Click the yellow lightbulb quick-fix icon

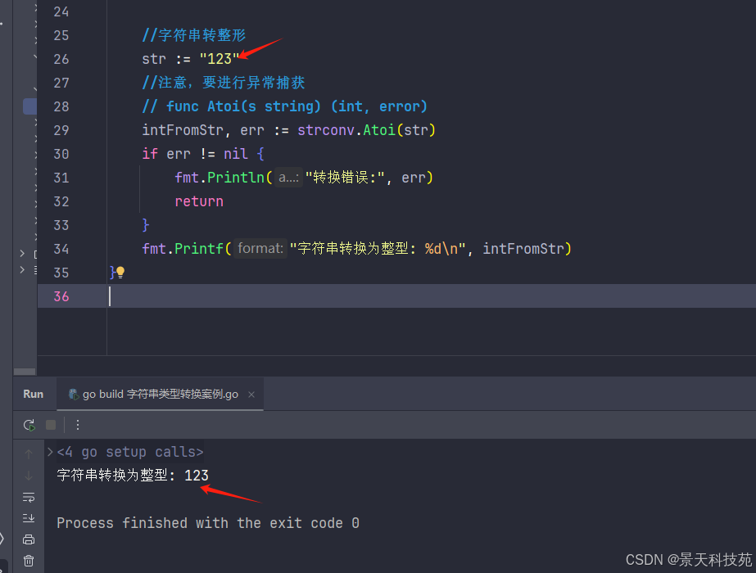[x=120, y=272]
